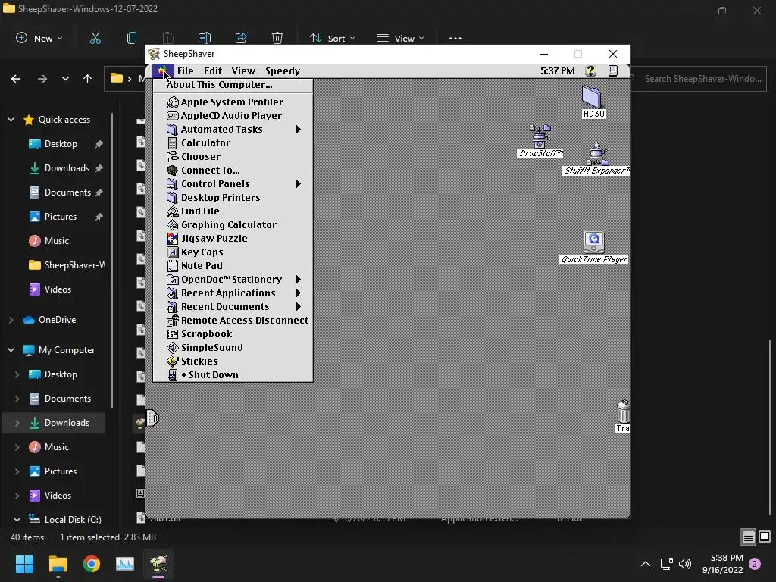Switch Explorer to large thumbnails view
Image resolution: width=776 pixels, height=582 pixels.
(765, 537)
